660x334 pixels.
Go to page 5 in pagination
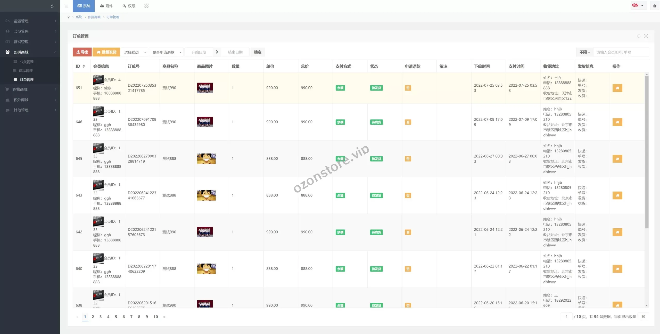click(x=116, y=317)
